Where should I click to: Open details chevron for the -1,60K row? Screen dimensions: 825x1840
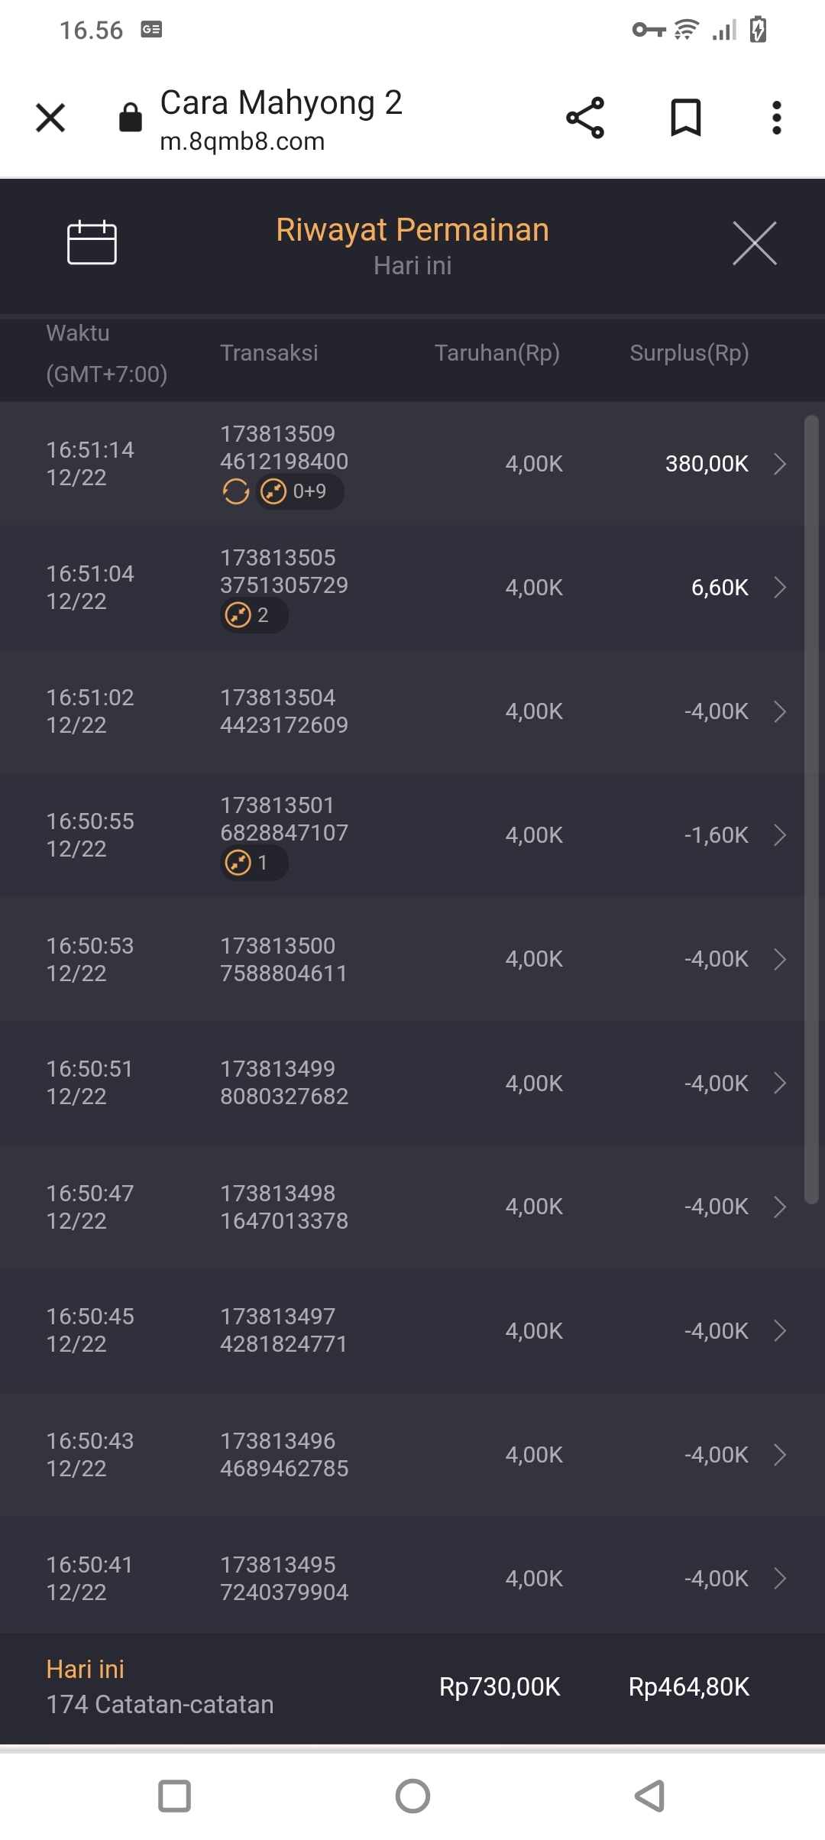tap(780, 835)
